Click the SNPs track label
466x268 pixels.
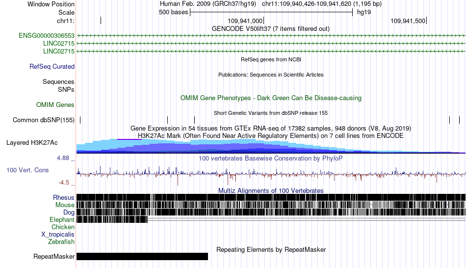(x=66, y=89)
